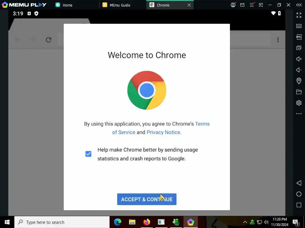Launch Firefox from taskbar
The image size is (305, 228).
[147, 222]
